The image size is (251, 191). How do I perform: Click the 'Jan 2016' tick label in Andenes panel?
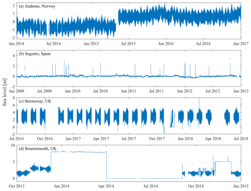166,44
